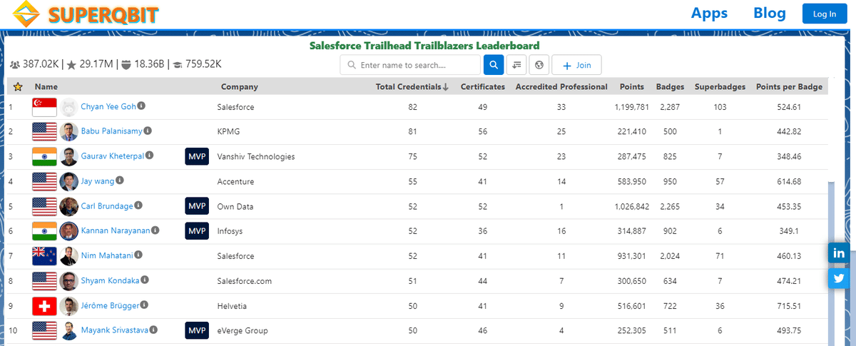Click the Log In button

point(824,14)
